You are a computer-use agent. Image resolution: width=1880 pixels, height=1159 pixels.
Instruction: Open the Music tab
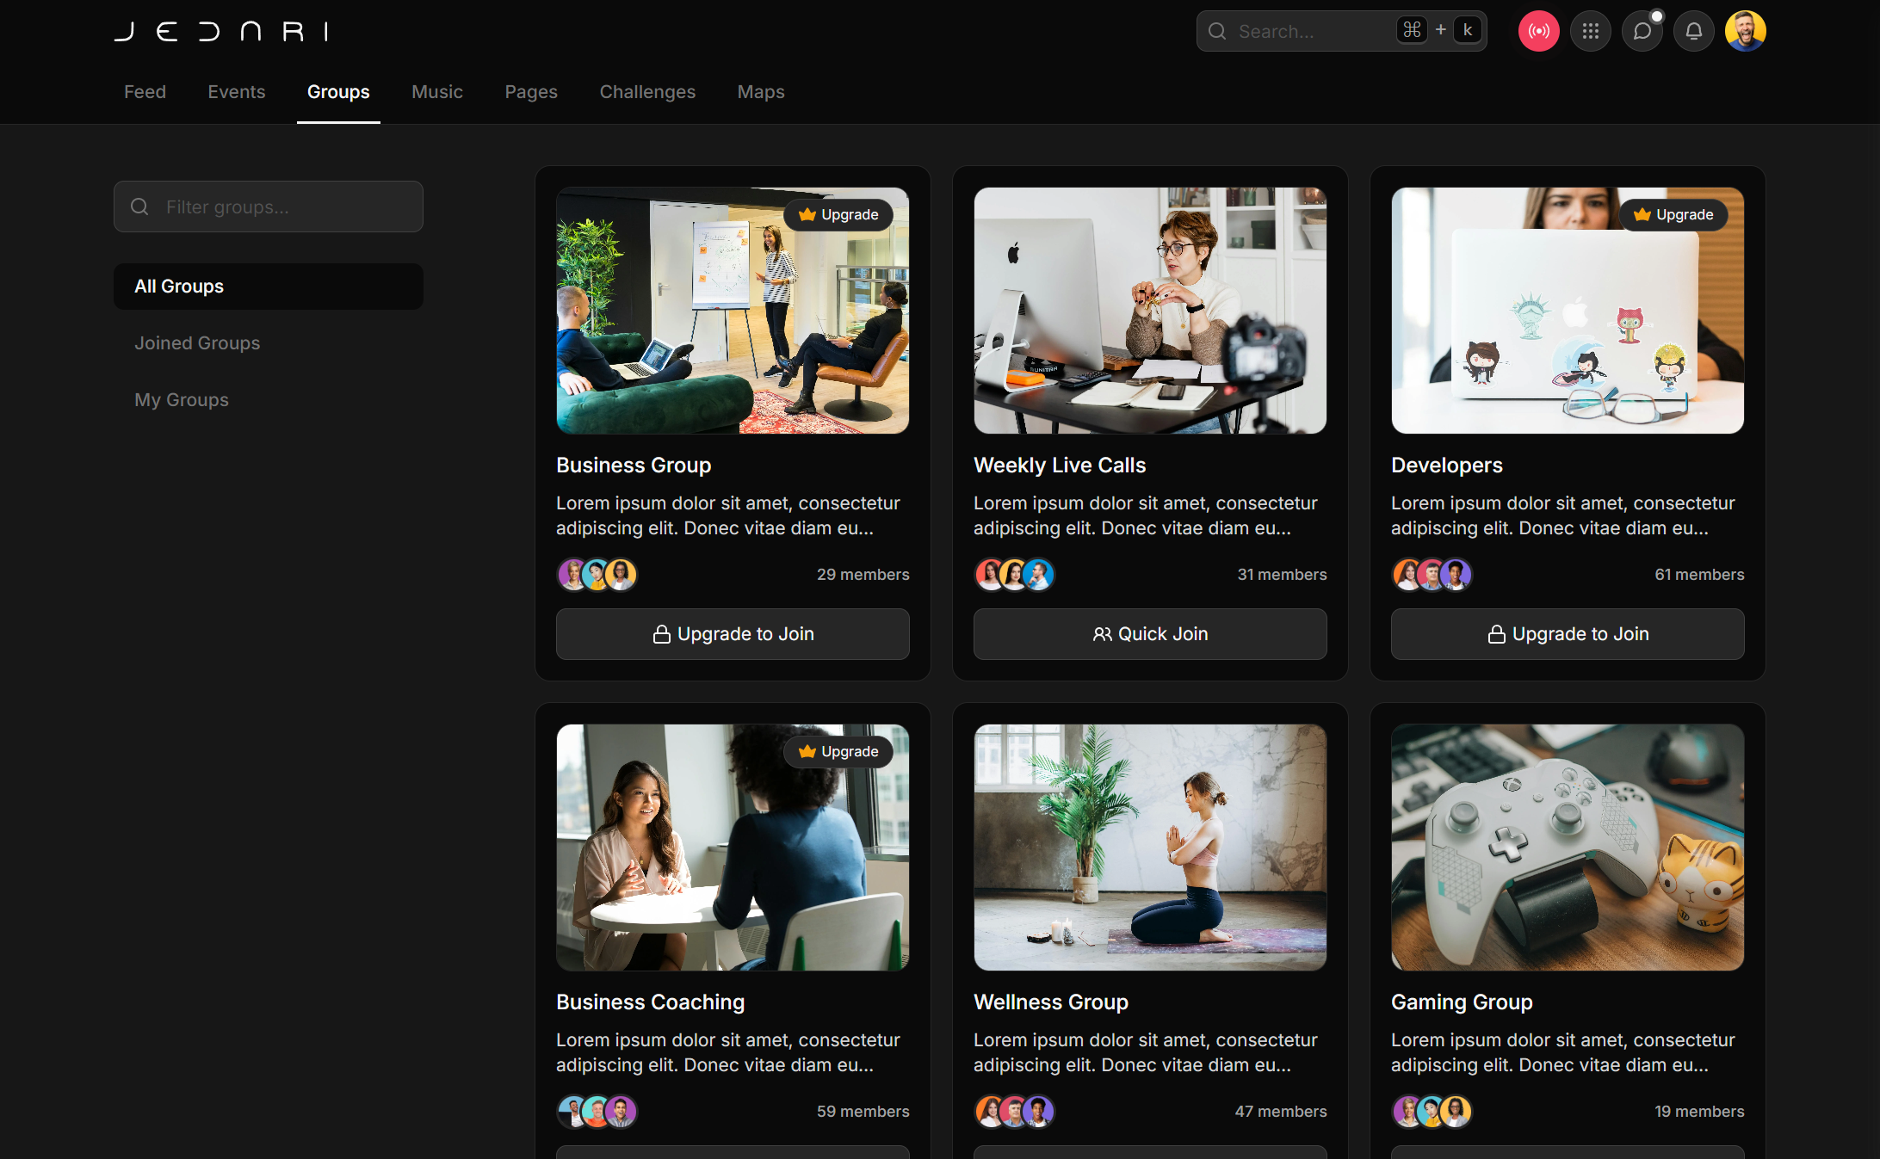[437, 91]
